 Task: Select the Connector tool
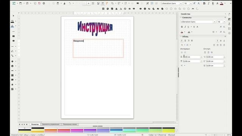tap(12, 56)
